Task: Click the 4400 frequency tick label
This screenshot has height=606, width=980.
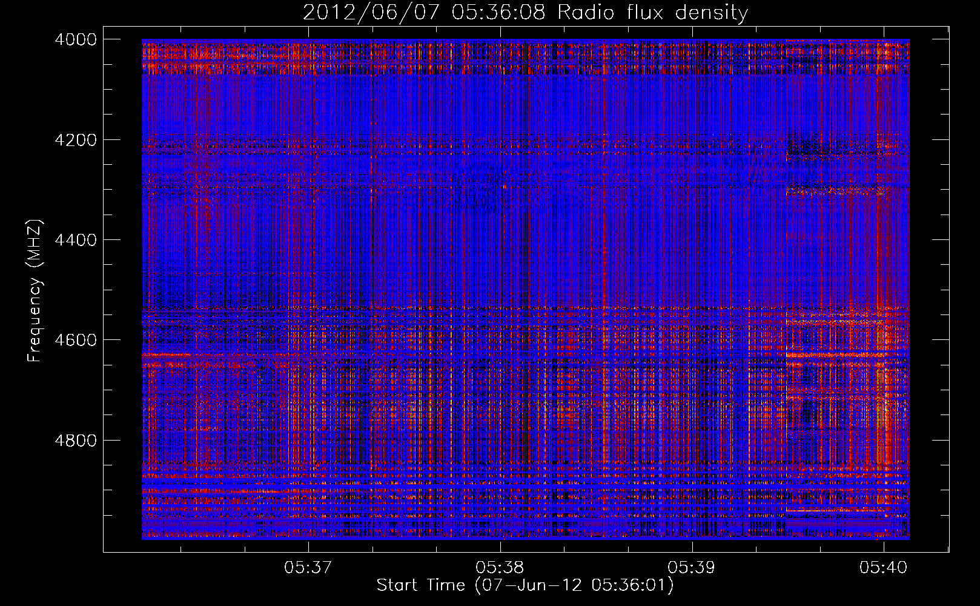Action: click(x=76, y=240)
